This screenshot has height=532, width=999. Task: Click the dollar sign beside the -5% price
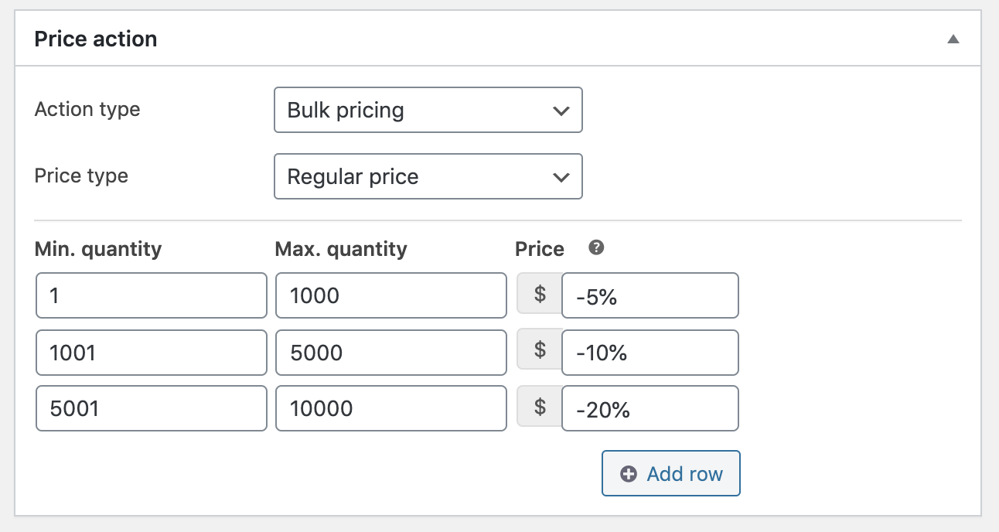pyautogui.click(x=539, y=295)
